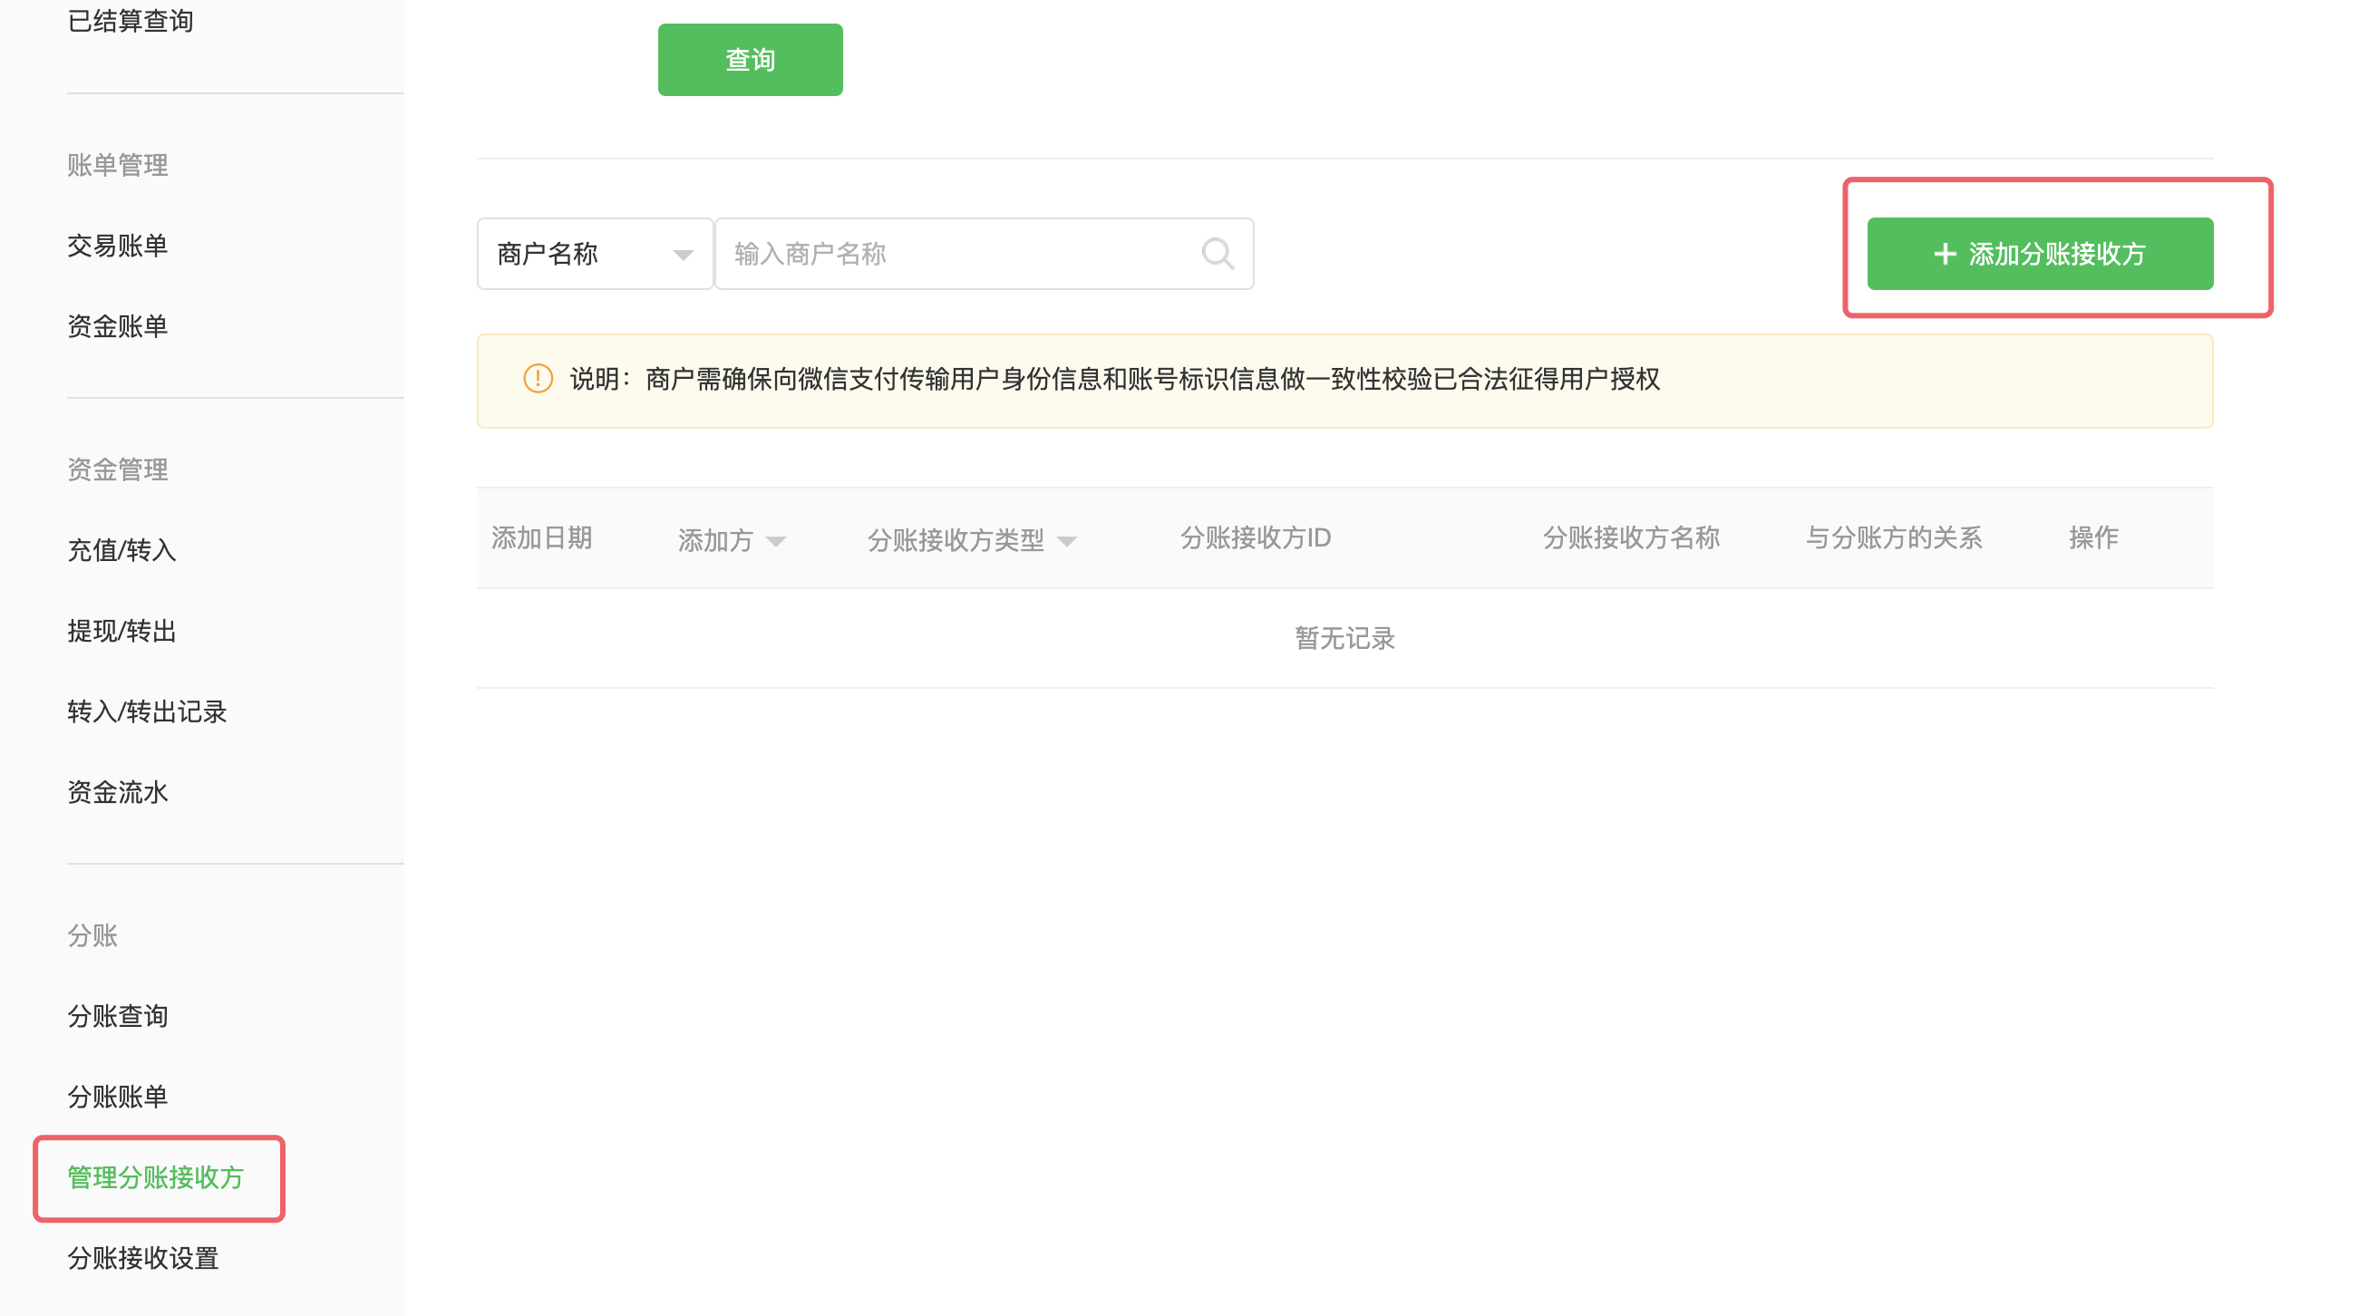Click the 分账 section heading
The image size is (2368, 1316).
point(92,935)
